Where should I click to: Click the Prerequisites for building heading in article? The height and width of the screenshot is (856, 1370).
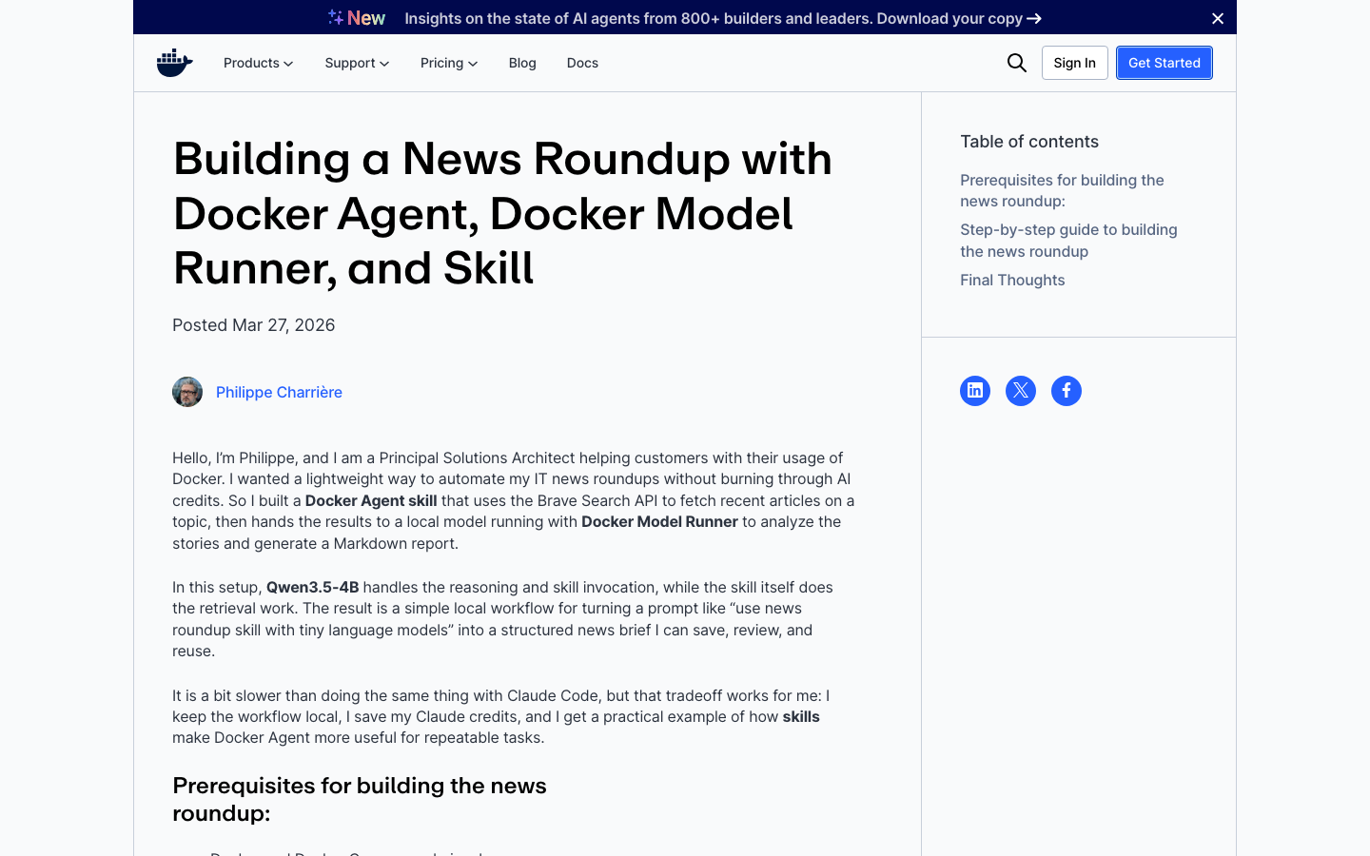pyautogui.click(x=360, y=799)
